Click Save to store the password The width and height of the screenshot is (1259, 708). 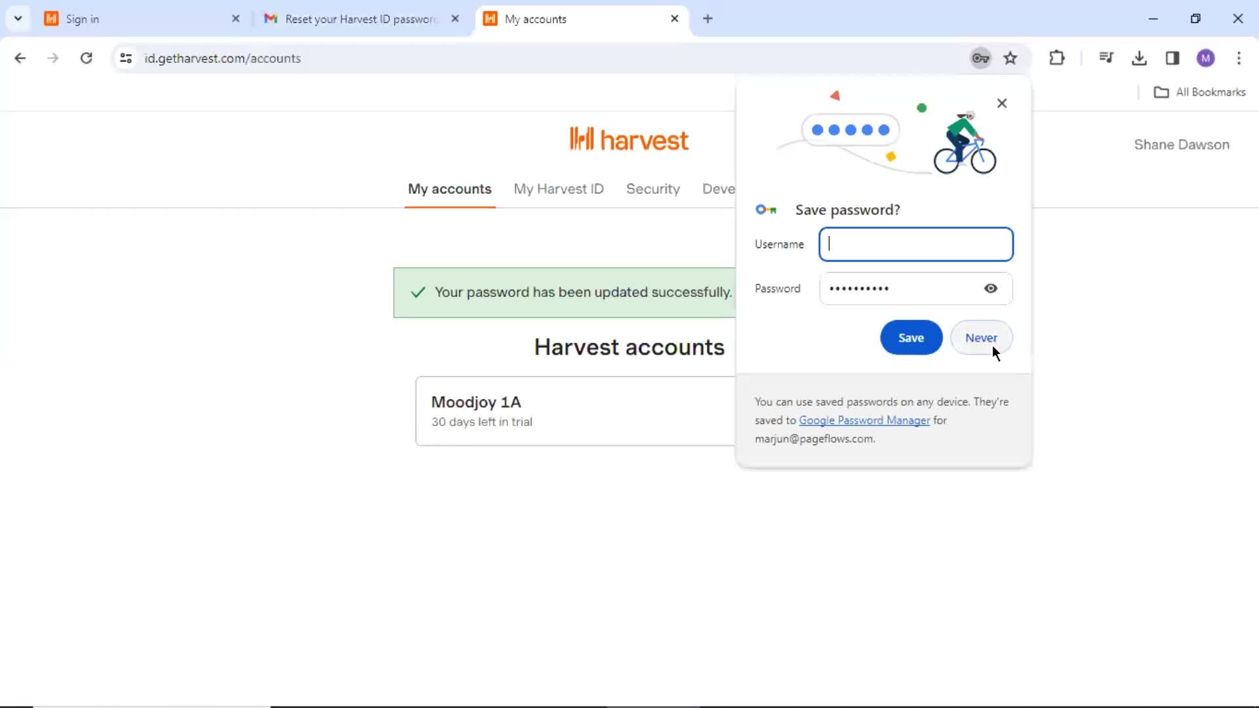point(911,337)
